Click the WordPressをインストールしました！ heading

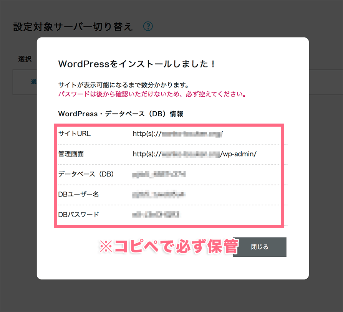coord(137,64)
